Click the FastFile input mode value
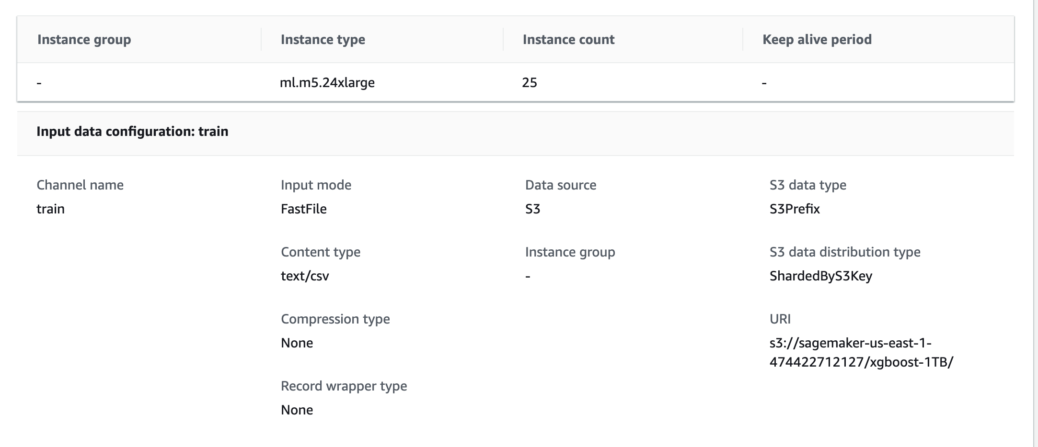This screenshot has width=1038, height=447. click(303, 209)
